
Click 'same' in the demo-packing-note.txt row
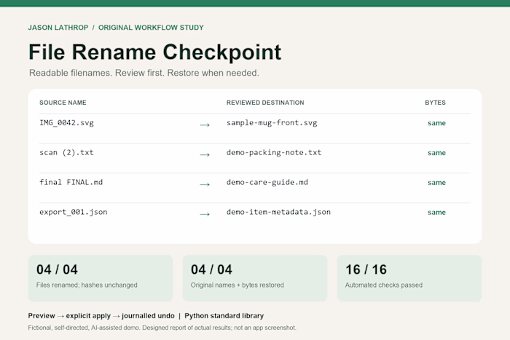436,153
